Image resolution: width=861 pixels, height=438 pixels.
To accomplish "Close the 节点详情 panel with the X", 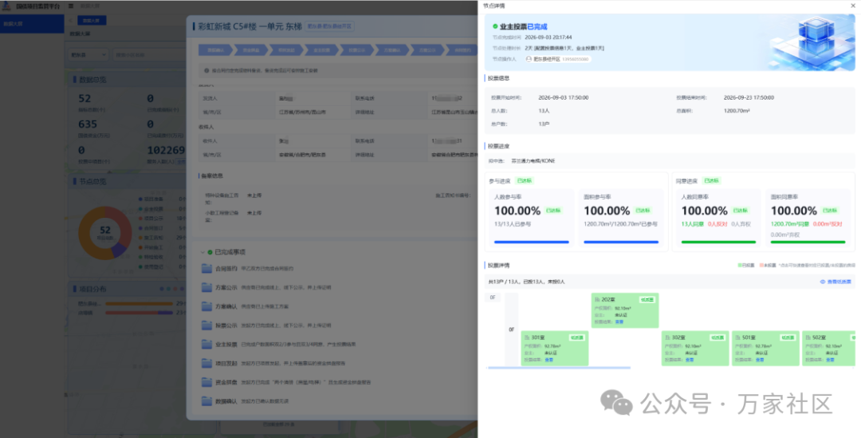I will point(852,6).
